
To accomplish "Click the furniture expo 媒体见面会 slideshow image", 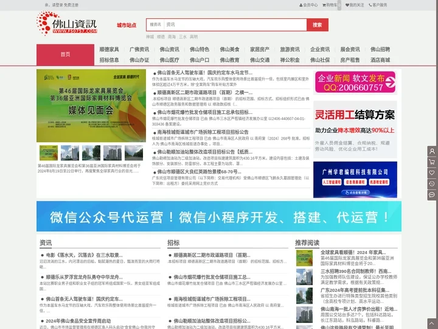I will 91,106.
